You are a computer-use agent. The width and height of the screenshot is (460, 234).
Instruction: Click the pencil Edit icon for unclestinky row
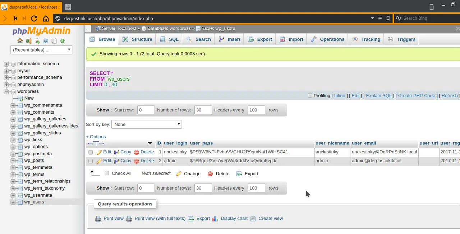point(100,152)
